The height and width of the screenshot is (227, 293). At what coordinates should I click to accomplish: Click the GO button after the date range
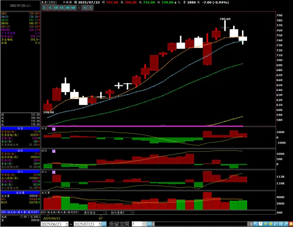104,224
